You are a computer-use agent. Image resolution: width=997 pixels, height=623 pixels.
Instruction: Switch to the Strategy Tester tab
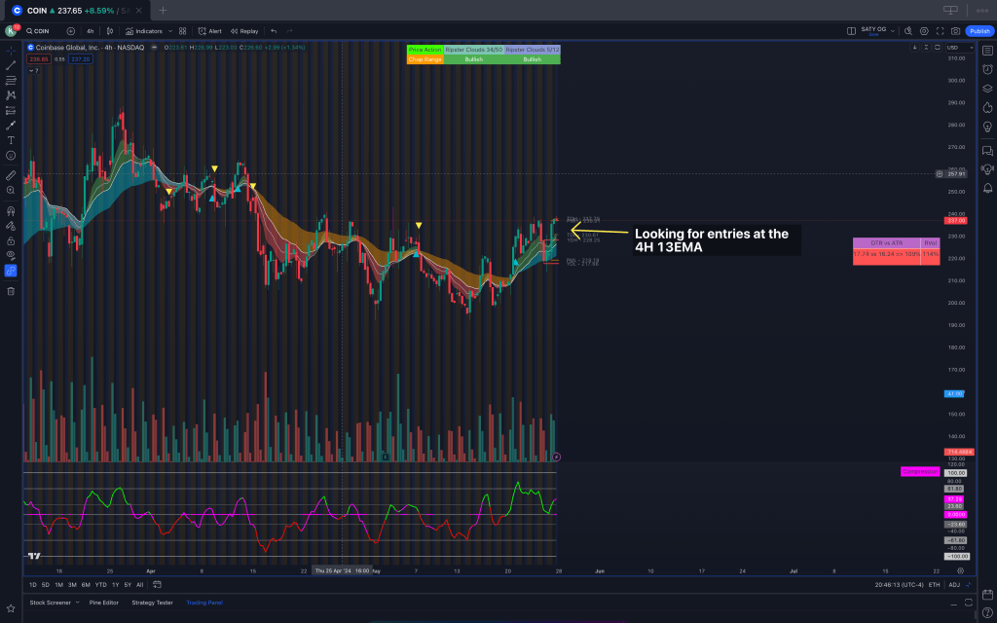(153, 603)
